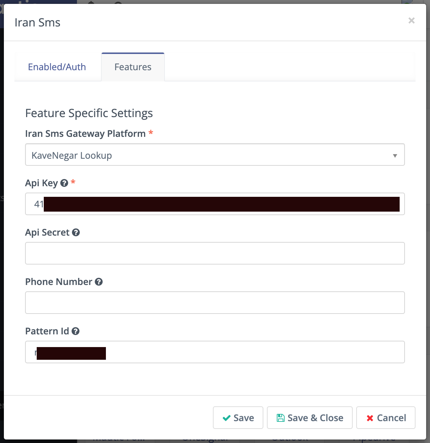Click the dropdown arrow beside KaveNegar Lookup
Viewport: 430px width, 443px height.
click(395, 156)
